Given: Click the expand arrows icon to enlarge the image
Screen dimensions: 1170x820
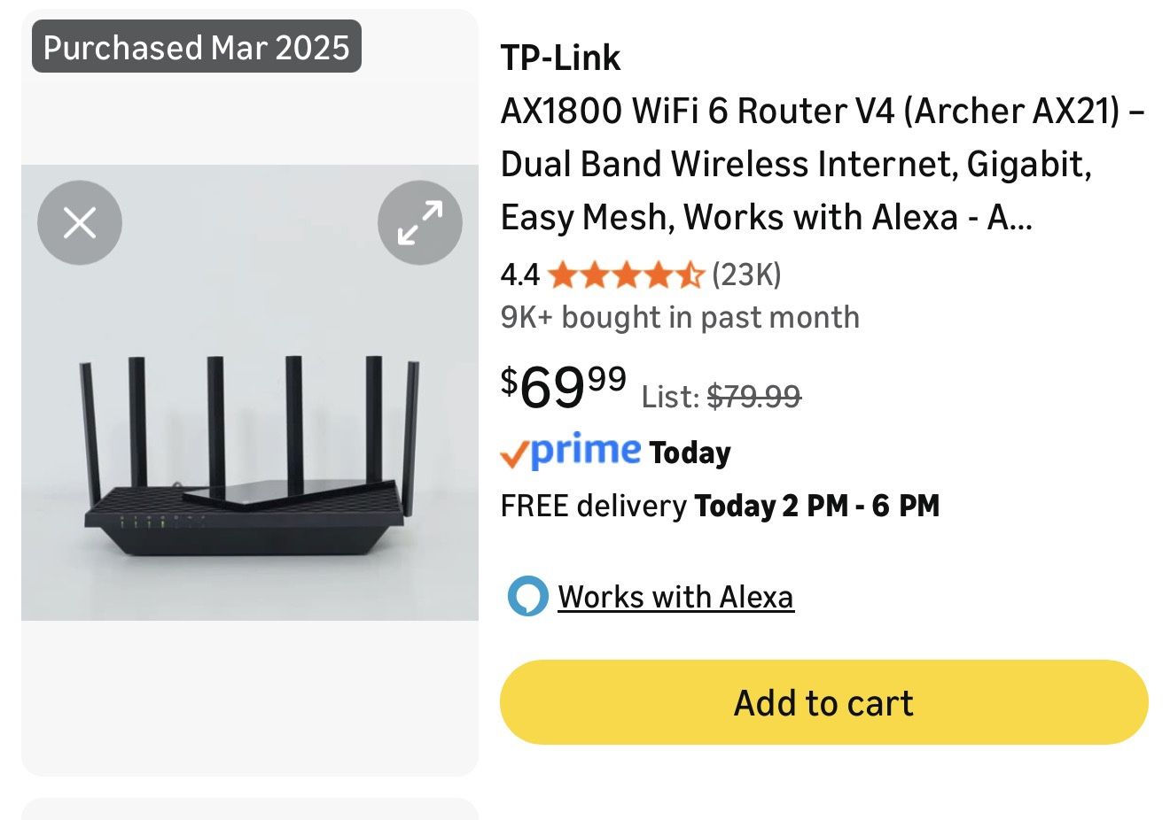Looking at the screenshot, I should (x=419, y=222).
